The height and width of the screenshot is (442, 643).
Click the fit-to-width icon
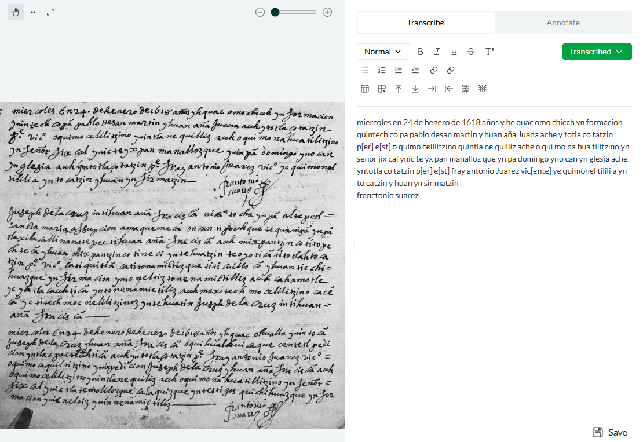[33, 12]
